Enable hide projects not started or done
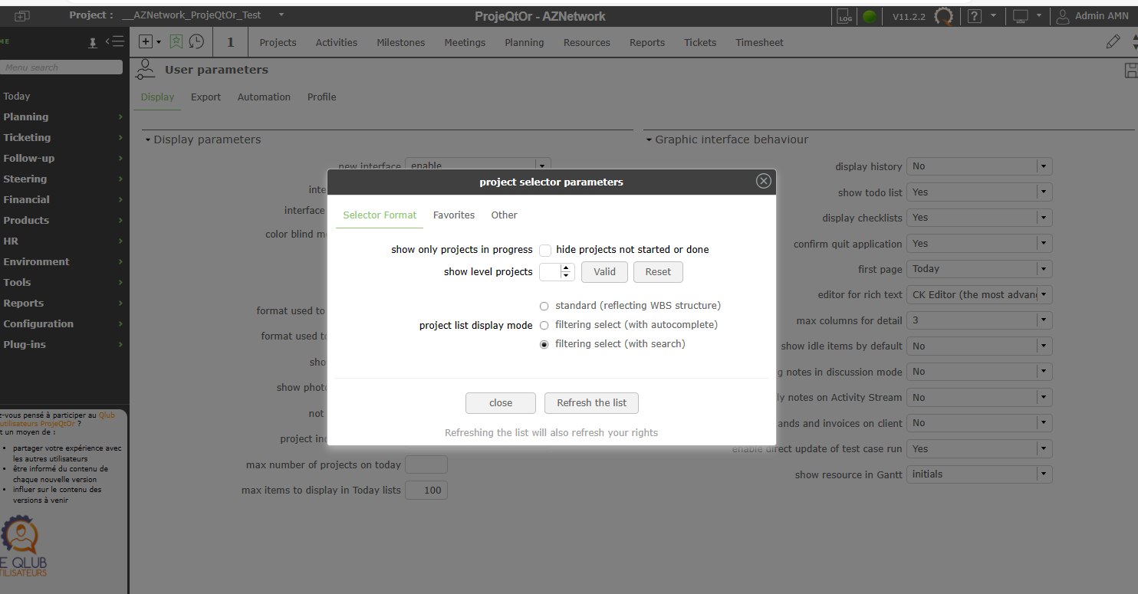This screenshot has height=594, width=1138. tap(545, 250)
